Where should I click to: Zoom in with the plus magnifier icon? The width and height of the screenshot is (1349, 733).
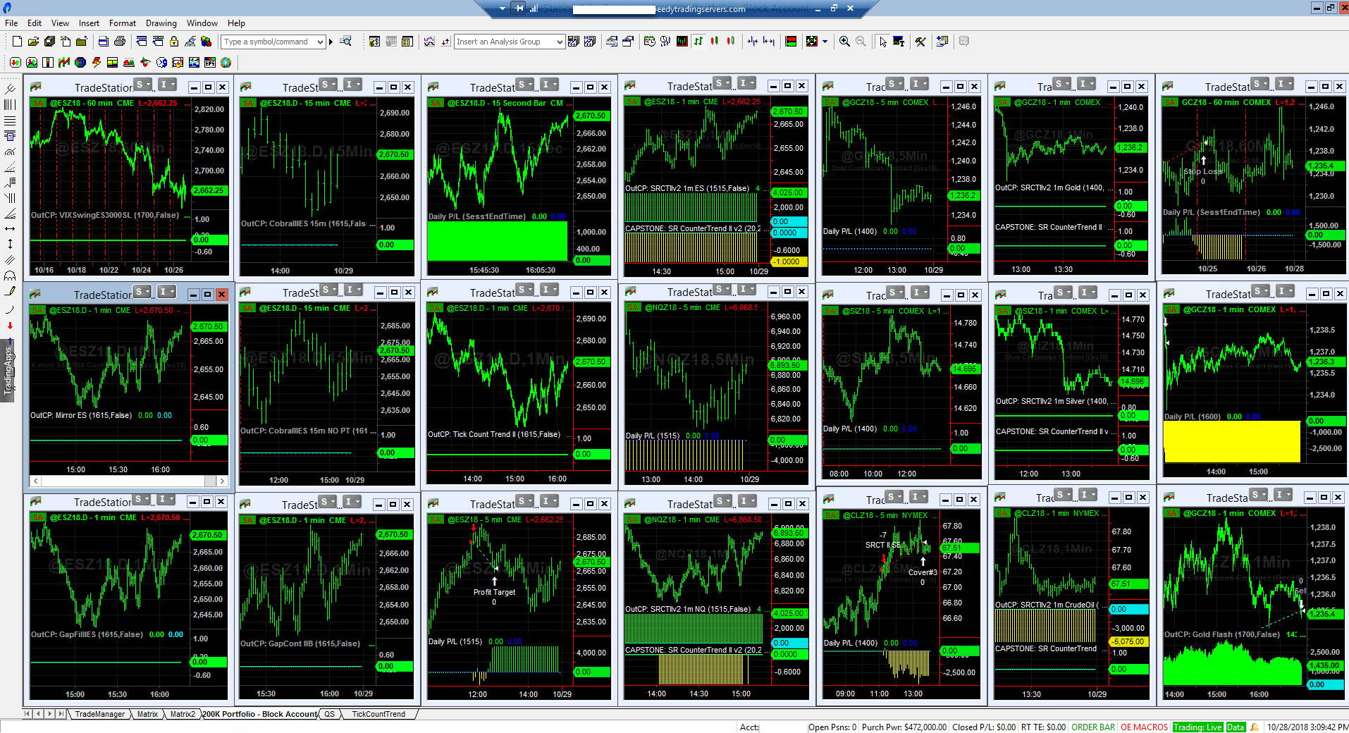pyautogui.click(x=844, y=42)
